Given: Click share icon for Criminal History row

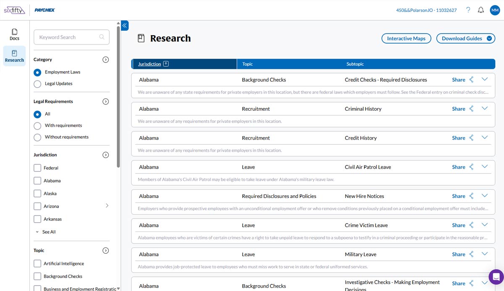Looking at the screenshot, I should tap(471, 109).
